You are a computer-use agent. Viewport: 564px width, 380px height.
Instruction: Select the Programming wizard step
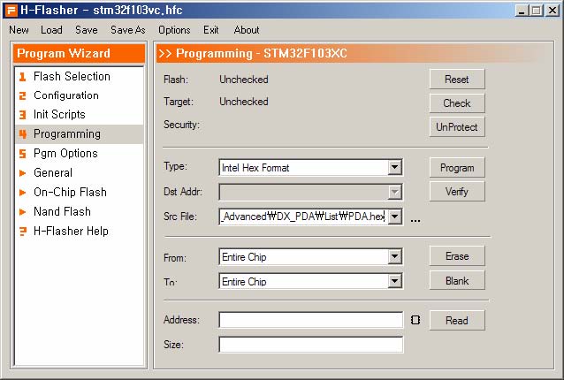(x=80, y=134)
